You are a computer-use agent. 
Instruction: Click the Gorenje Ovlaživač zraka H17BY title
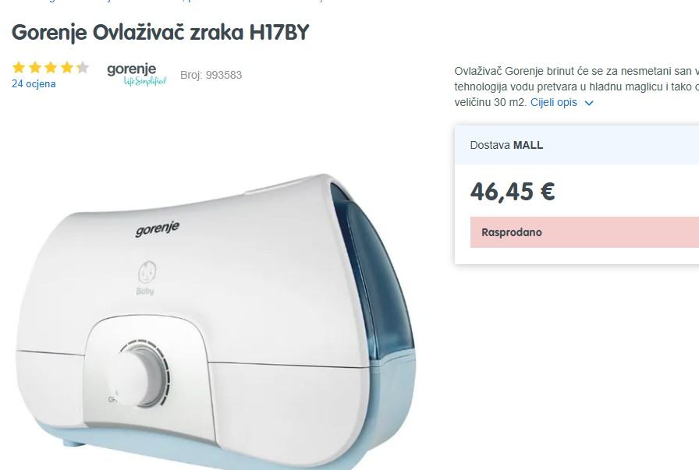[x=161, y=33]
